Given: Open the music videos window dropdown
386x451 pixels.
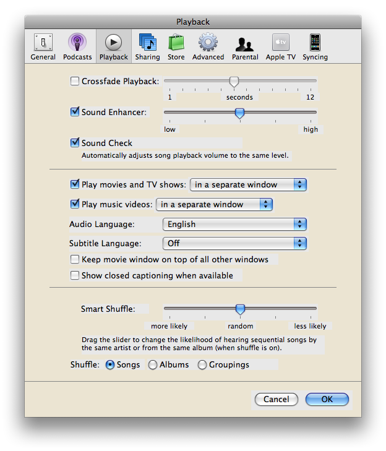Looking at the screenshot, I should pyautogui.click(x=214, y=205).
